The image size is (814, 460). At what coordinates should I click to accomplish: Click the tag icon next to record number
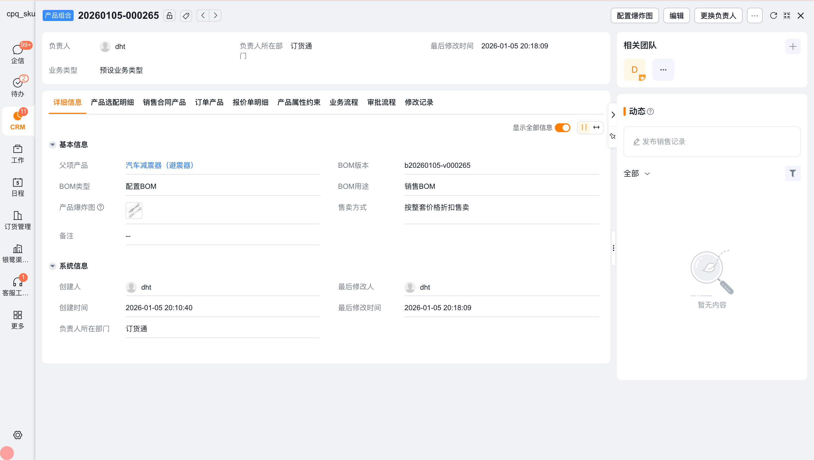tap(186, 15)
